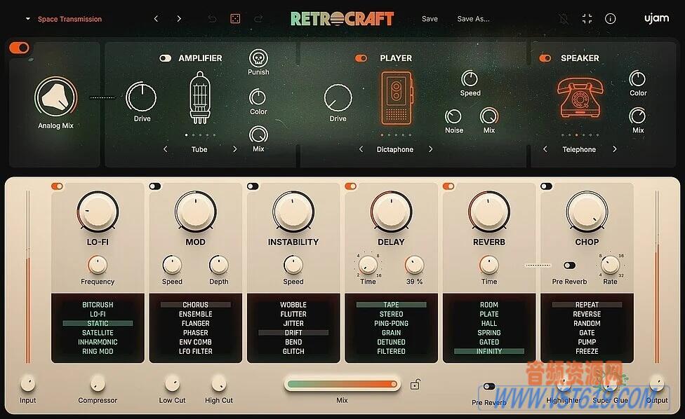Viewport: 685px width, 419px height.
Task: Click the Low Cut knob
Action: (x=172, y=384)
